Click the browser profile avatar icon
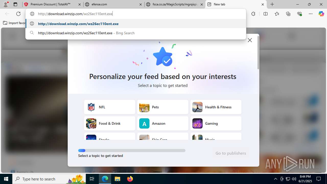Image resolution: width=327 pixels, height=184 pixels. [6, 4]
